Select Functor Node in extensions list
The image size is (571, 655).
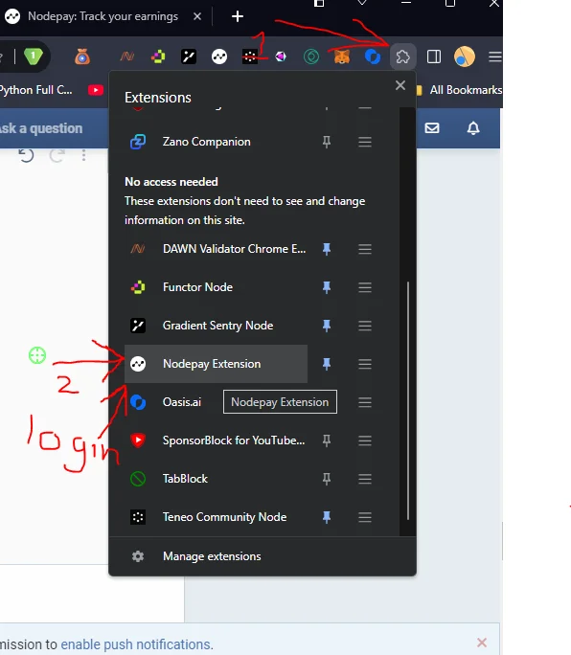pos(216,287)
